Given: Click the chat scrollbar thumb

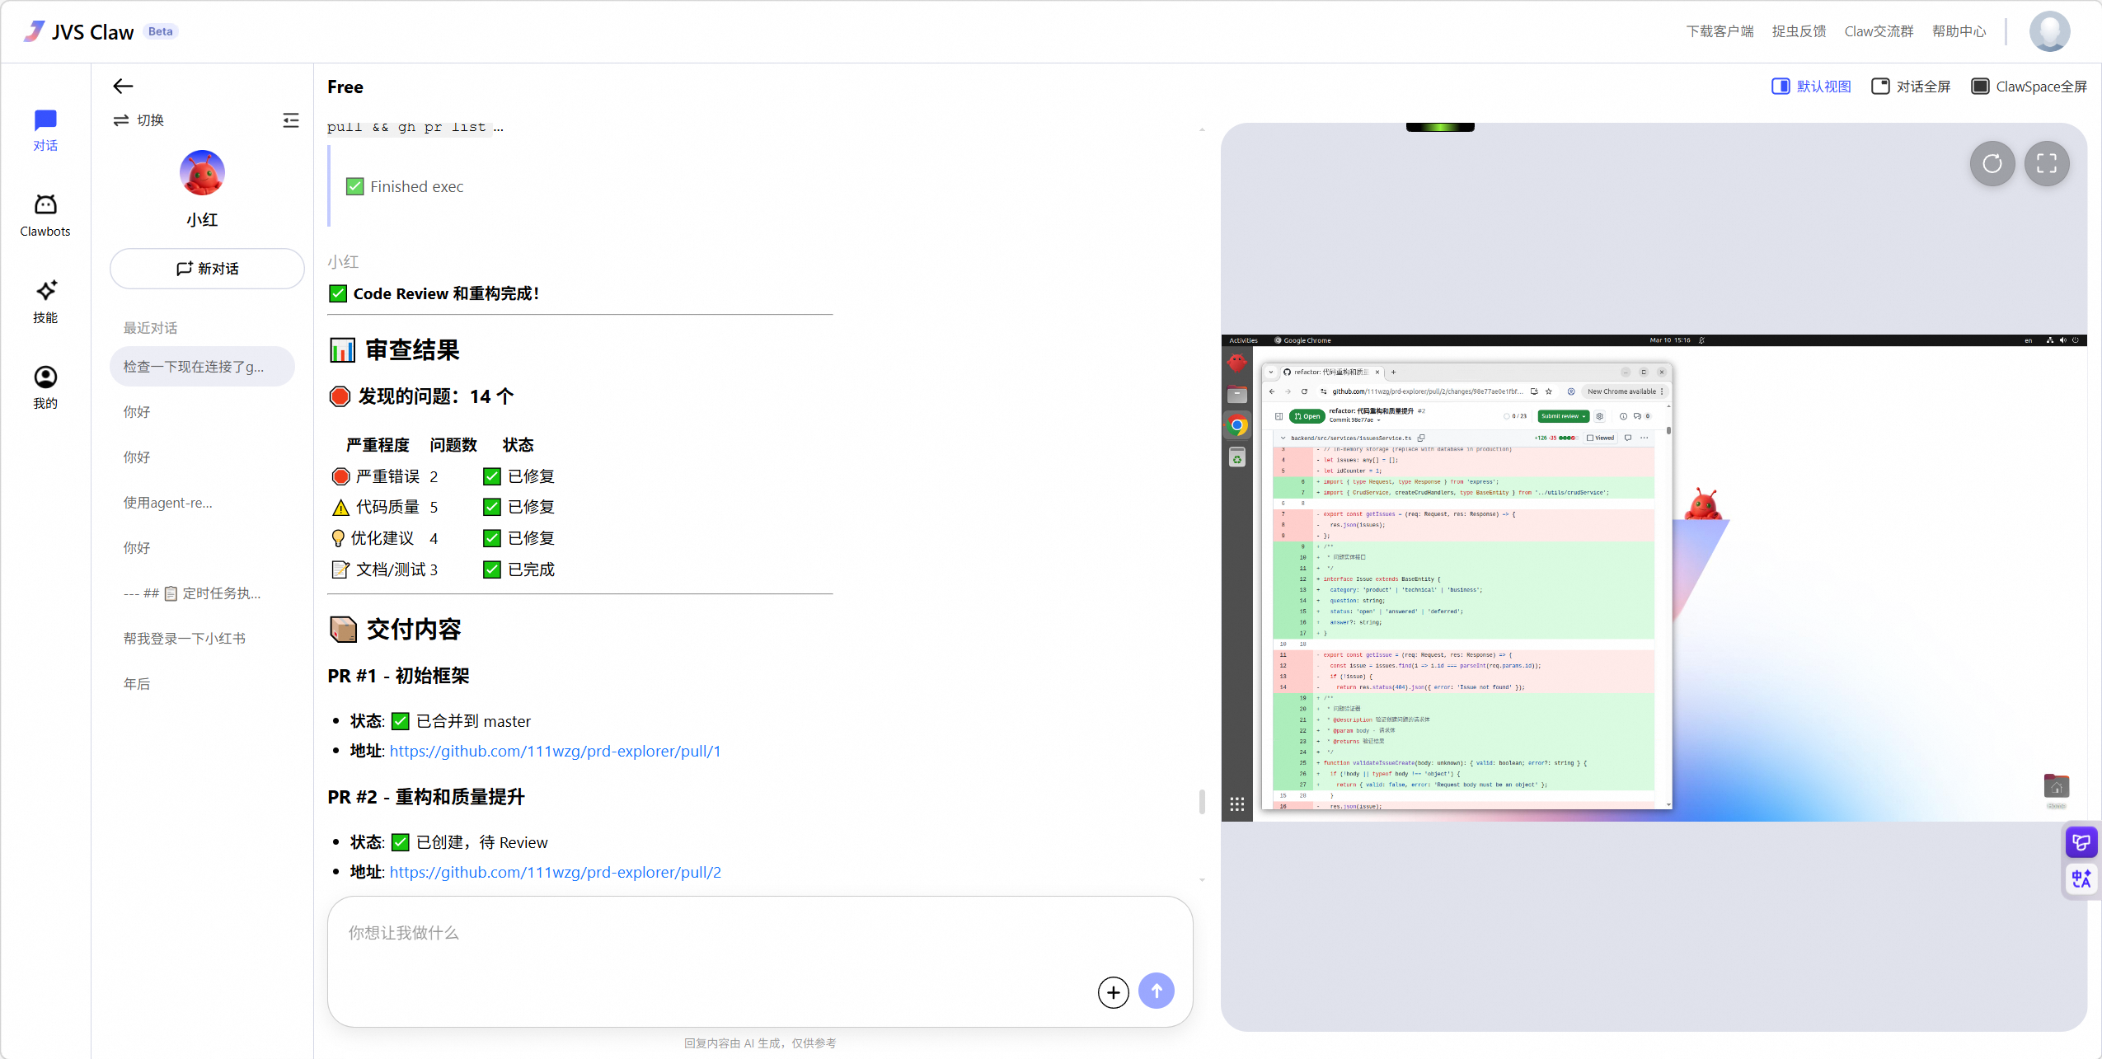Looking at the screenshot, I should click(x=1202, y=801).
